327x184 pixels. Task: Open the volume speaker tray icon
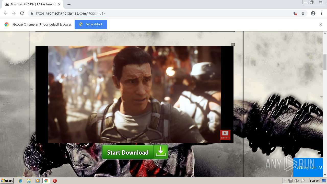coord(297,181)
